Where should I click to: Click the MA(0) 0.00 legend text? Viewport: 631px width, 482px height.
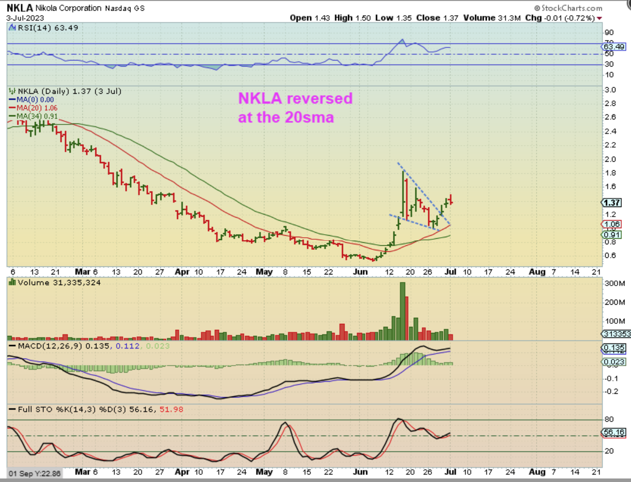click(x=35, y=100)
